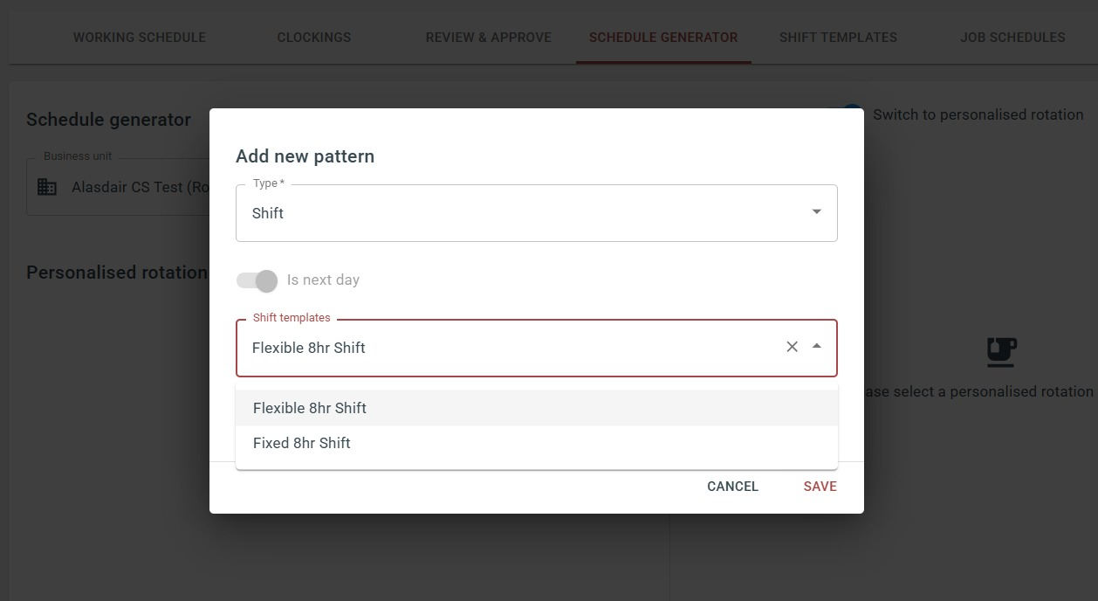Screen dimensions: 1098x601
Task: Click the business unit building icon
Action: tap(47, 187)
